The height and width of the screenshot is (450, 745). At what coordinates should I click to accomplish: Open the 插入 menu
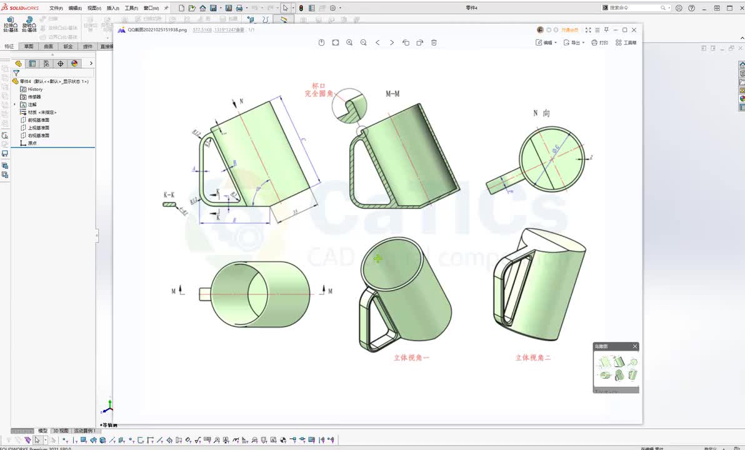point(113,8)
